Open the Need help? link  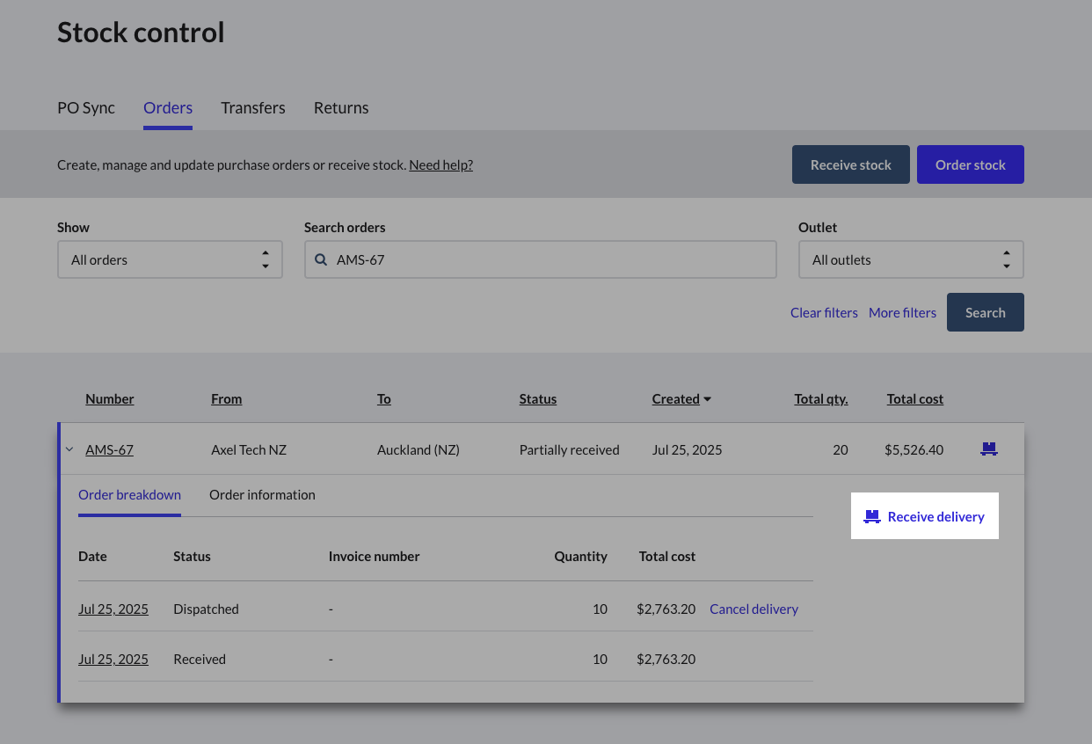click(x=440, y=165)
